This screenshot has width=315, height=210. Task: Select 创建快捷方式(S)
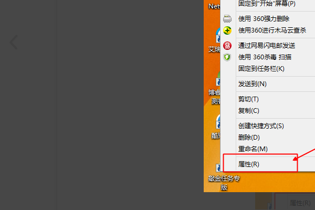tap(261, 126)
